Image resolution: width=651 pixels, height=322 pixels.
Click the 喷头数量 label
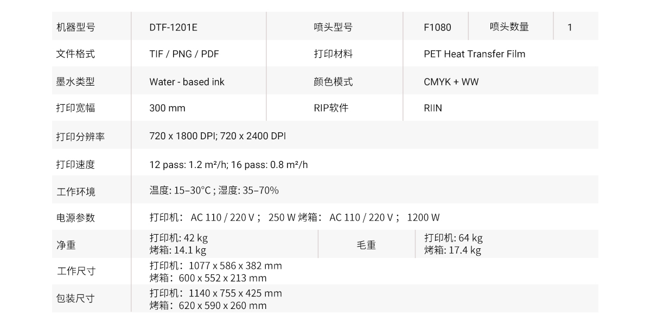(509, 27)
